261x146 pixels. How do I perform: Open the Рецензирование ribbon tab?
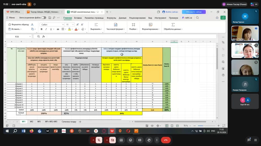137,18
